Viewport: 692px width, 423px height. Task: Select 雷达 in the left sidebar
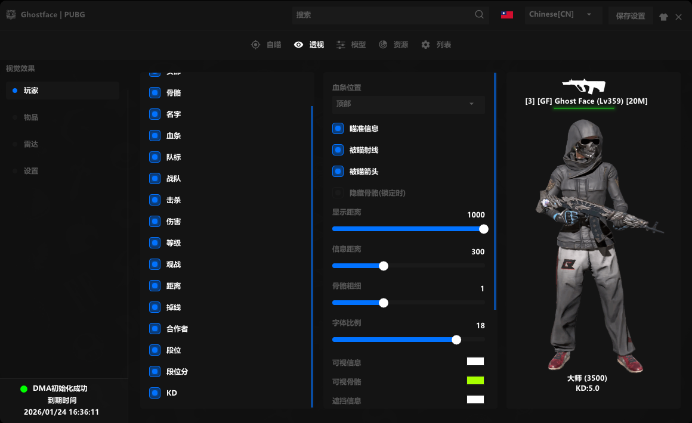click(x=31, y=144)
